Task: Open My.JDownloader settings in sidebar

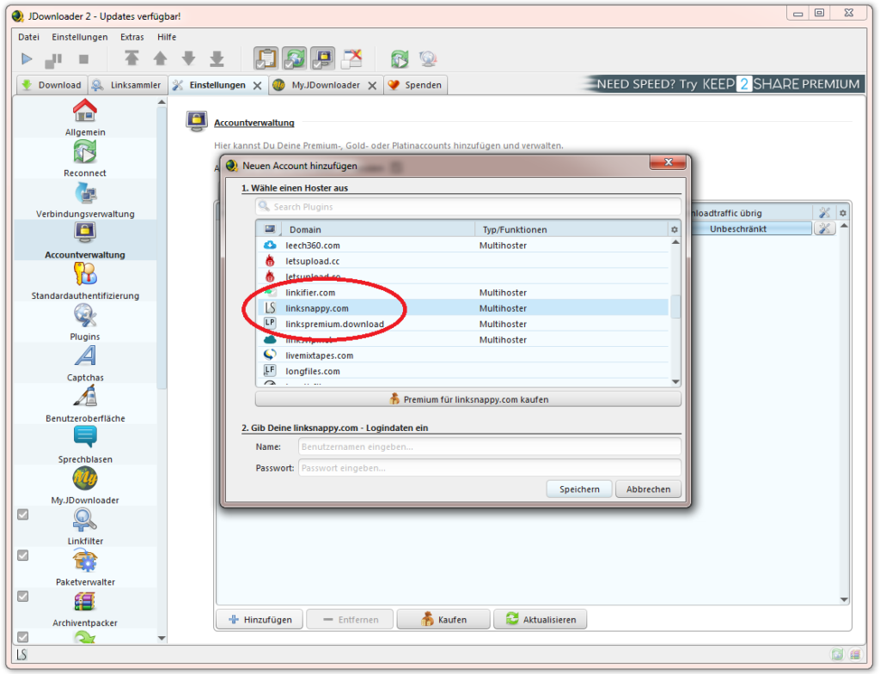Action: point(85,486)
